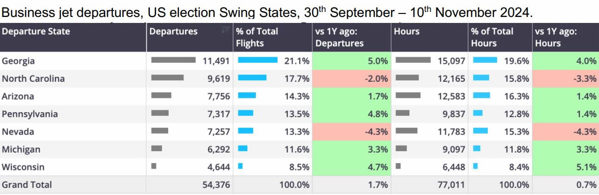This screenshot has height=195, width=599.
Task: Click the North Carolina row label
Action: point(33,79)
